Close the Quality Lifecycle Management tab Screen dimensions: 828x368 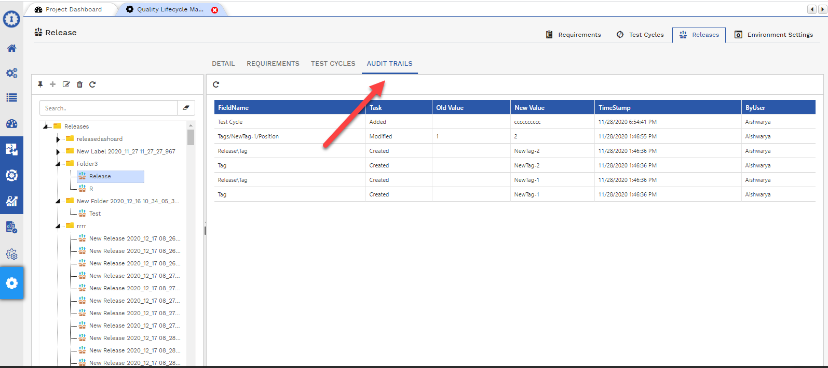[214, 10]
